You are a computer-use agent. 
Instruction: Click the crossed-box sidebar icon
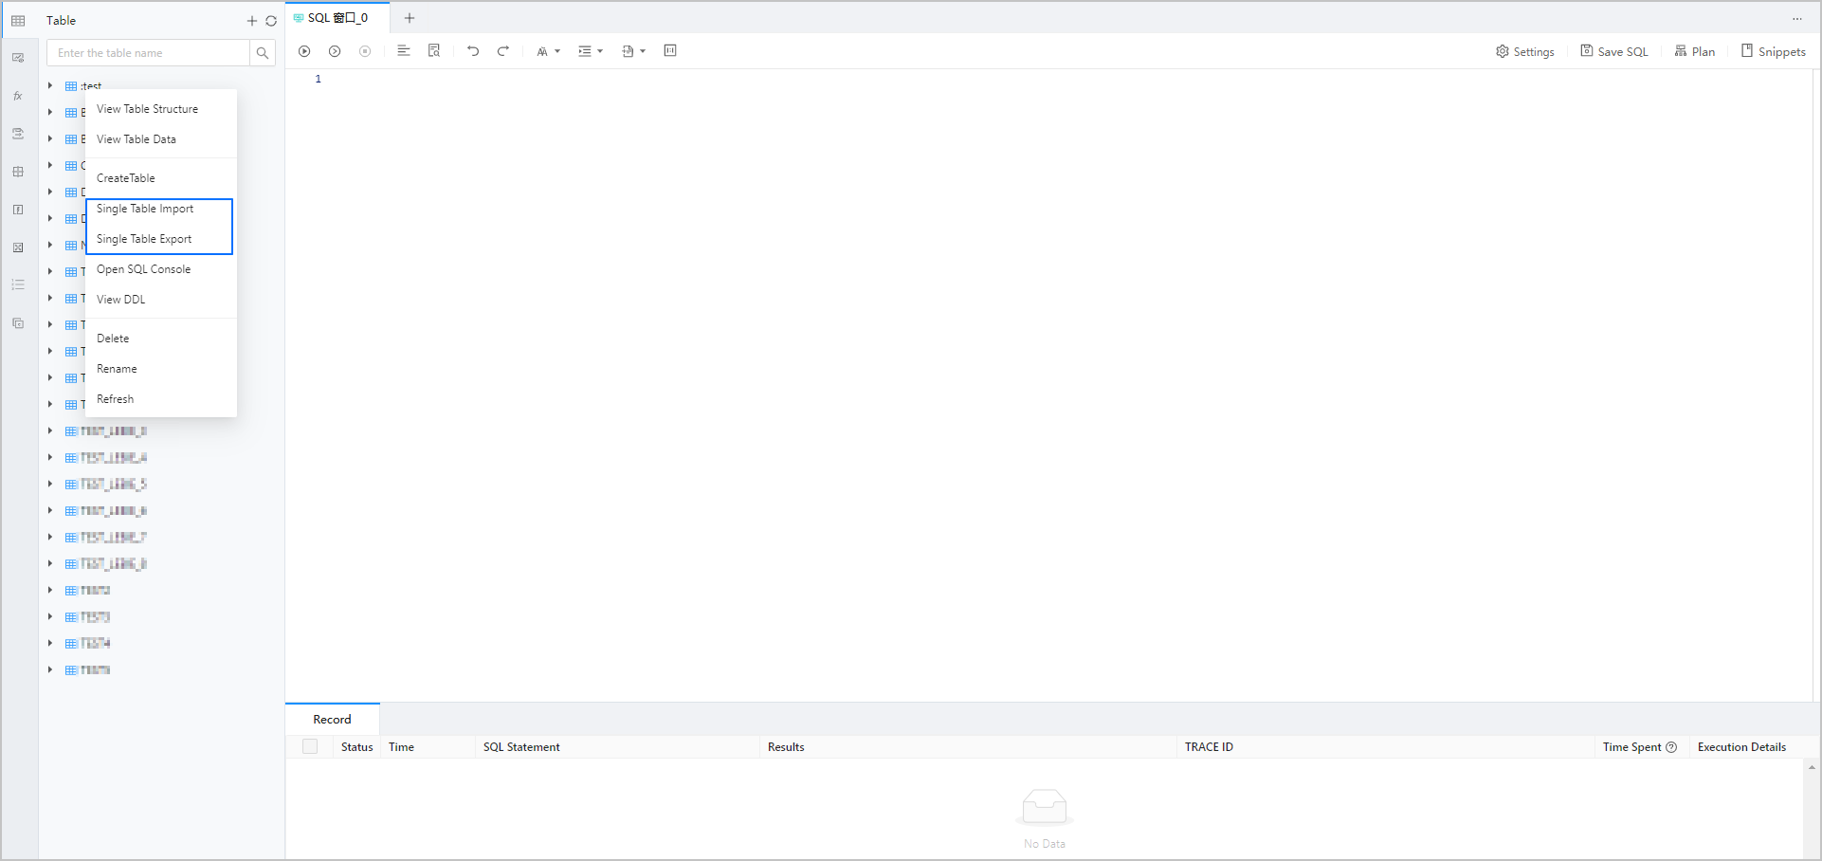click(18, 247)
